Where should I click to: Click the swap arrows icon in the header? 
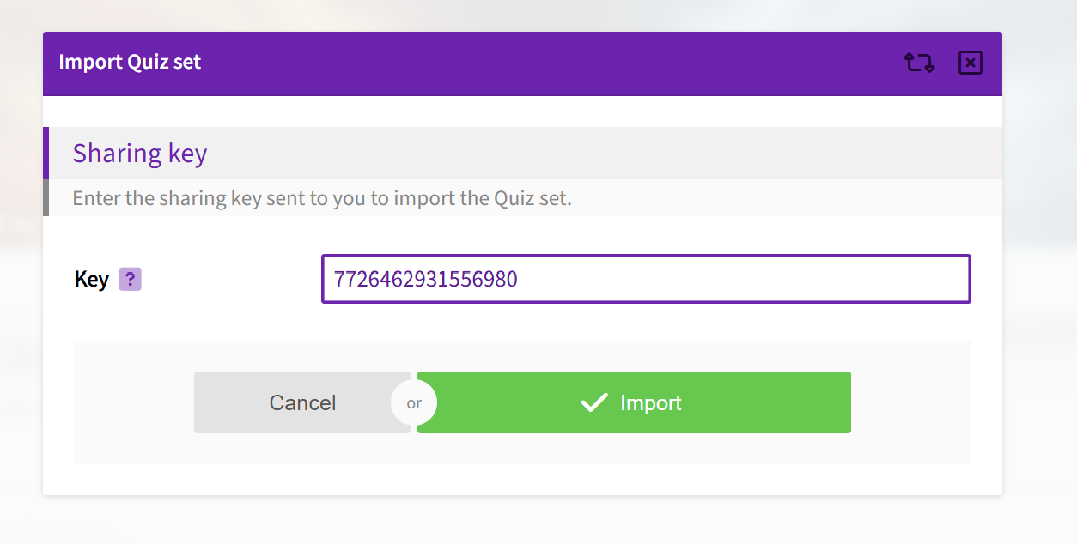pyautogui.click(x=919, y=63)
